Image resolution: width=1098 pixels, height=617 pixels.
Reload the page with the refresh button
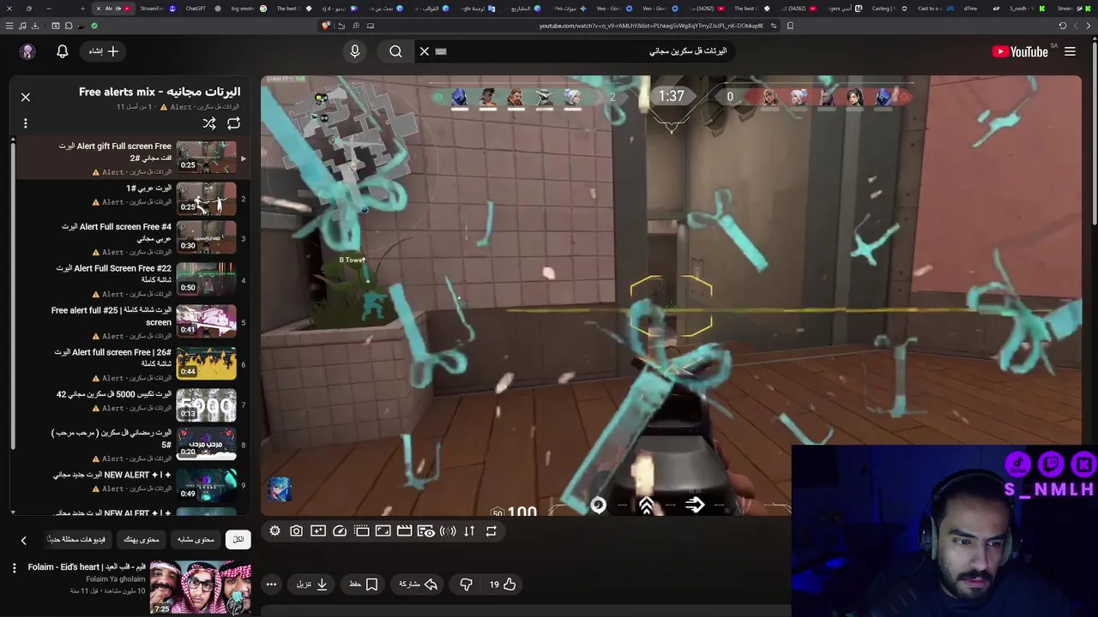[1063, 26]
